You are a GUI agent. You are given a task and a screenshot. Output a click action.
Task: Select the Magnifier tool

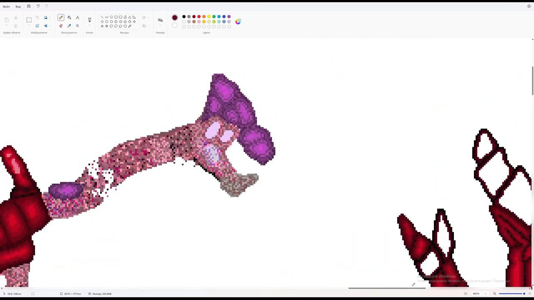pyautogui.click(x=78, y=26)
